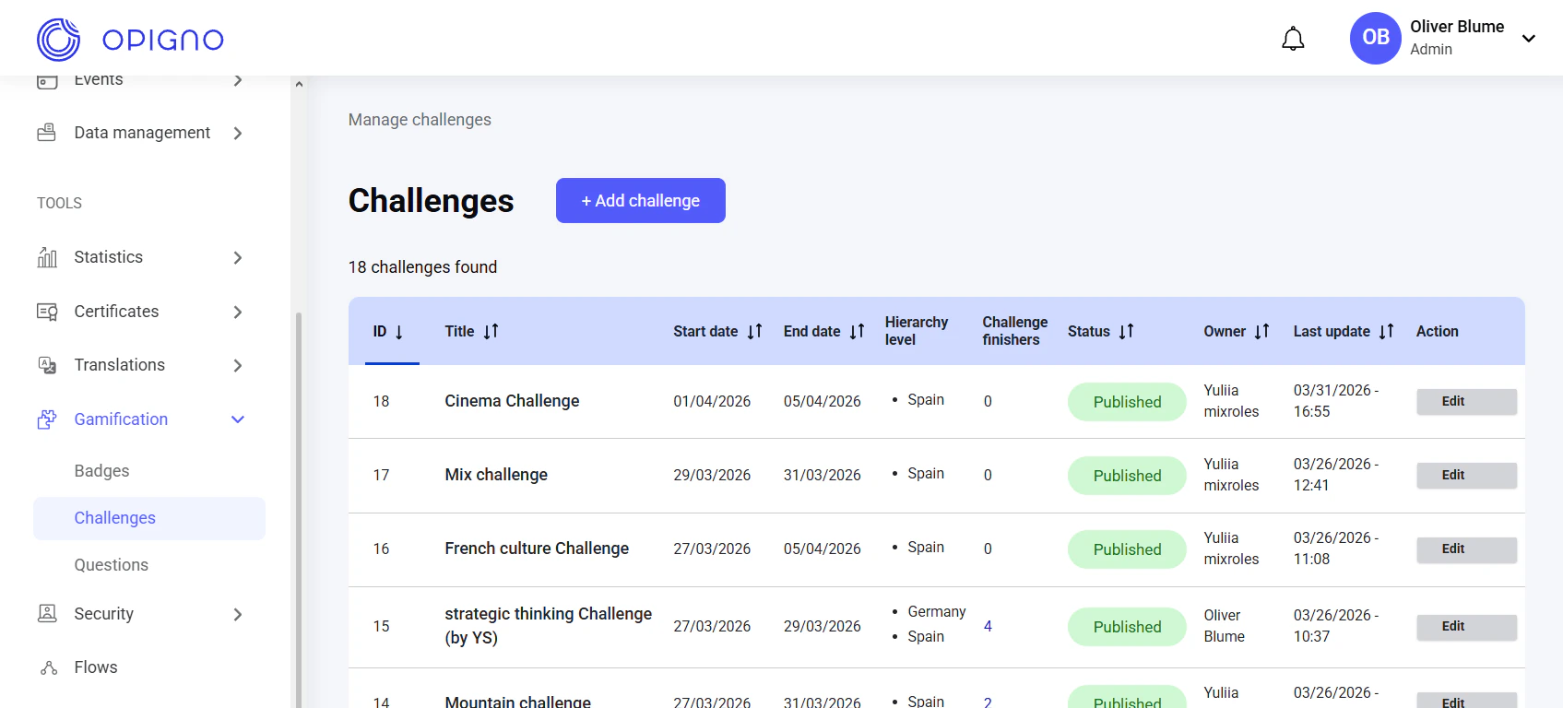1563x708 pixels.
Task: Edit strategic thinking Challenge row
Action: click(1466, 626)
